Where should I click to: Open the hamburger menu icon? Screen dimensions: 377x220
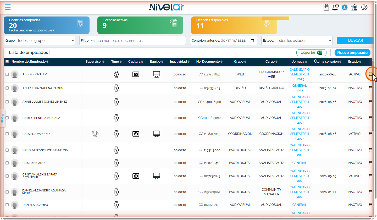(8, 7)
